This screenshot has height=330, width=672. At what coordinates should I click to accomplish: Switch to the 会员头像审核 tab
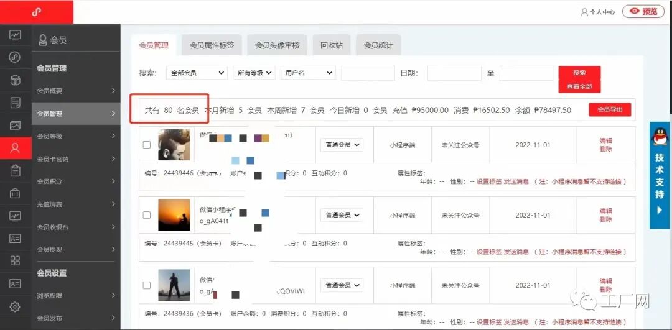[x=278, y=45]
